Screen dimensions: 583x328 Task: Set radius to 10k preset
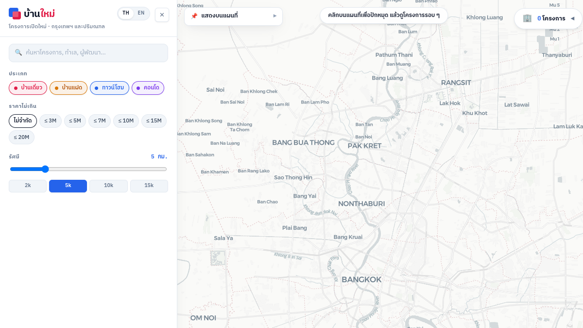tap(108, 186)
